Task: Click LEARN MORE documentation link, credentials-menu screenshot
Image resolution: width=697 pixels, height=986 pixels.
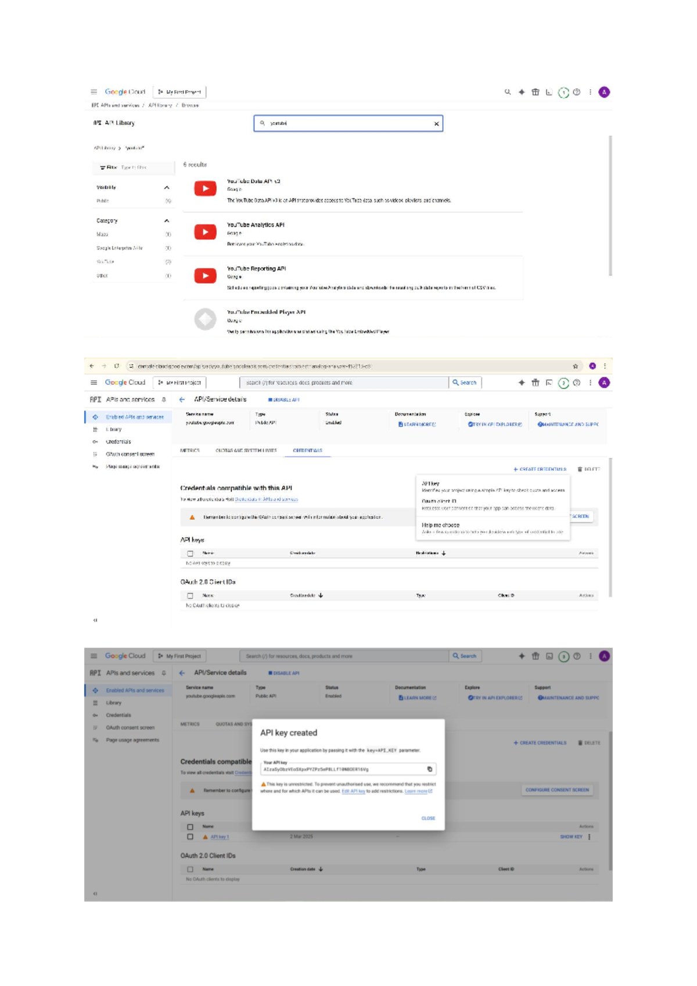Action: (417, 424)
